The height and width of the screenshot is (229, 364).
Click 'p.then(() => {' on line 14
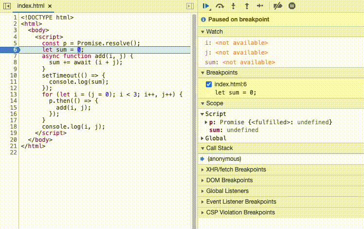coord(73,101)
